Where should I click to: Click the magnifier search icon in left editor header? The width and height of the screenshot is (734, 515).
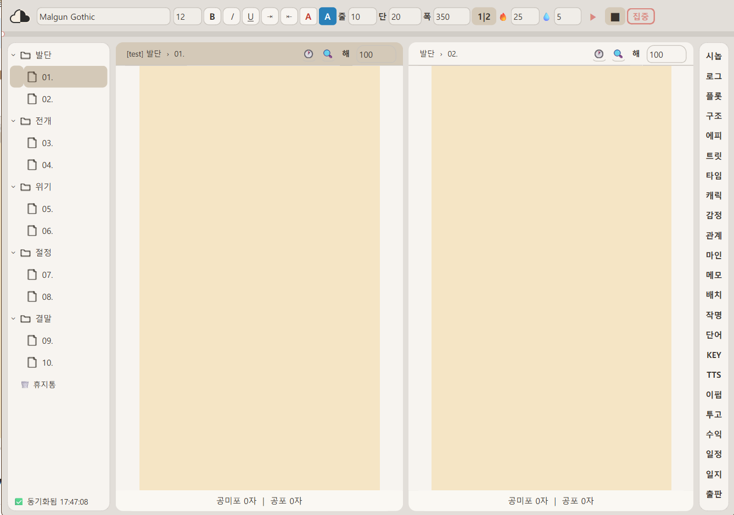click(x=328, y=54)
